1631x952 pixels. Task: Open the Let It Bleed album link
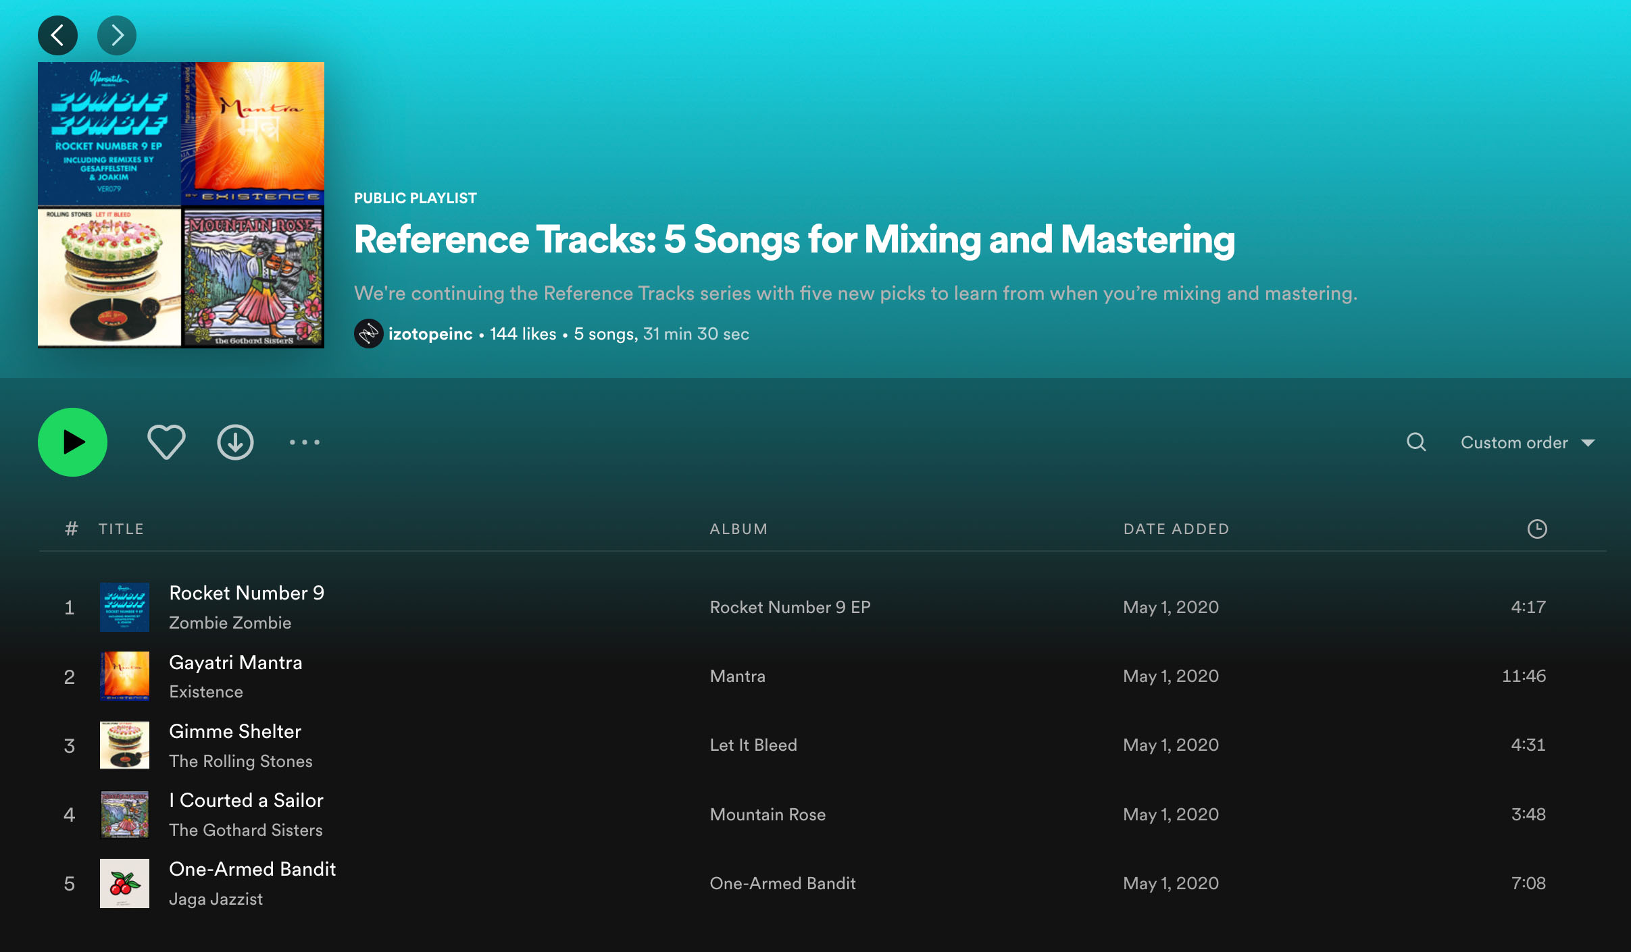tap(753, 745)
